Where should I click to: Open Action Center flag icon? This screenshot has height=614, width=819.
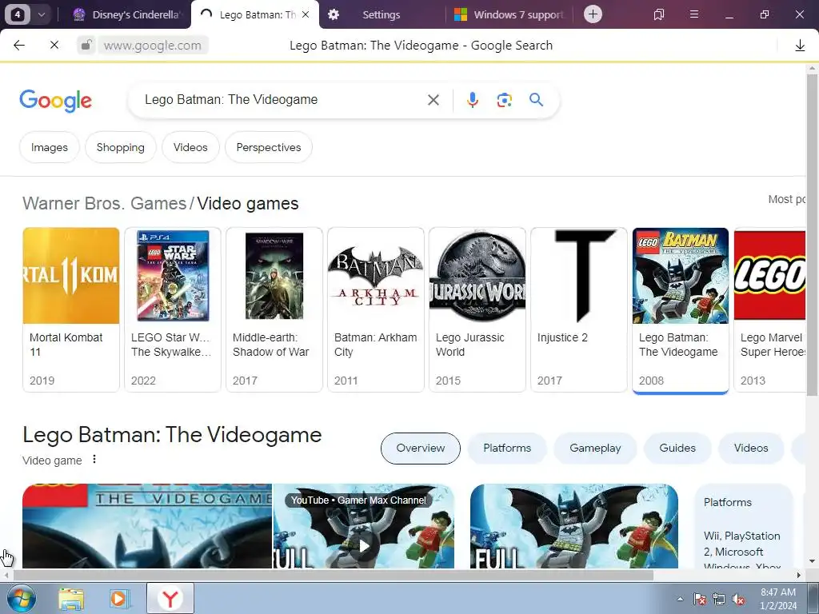pos(700,599)
